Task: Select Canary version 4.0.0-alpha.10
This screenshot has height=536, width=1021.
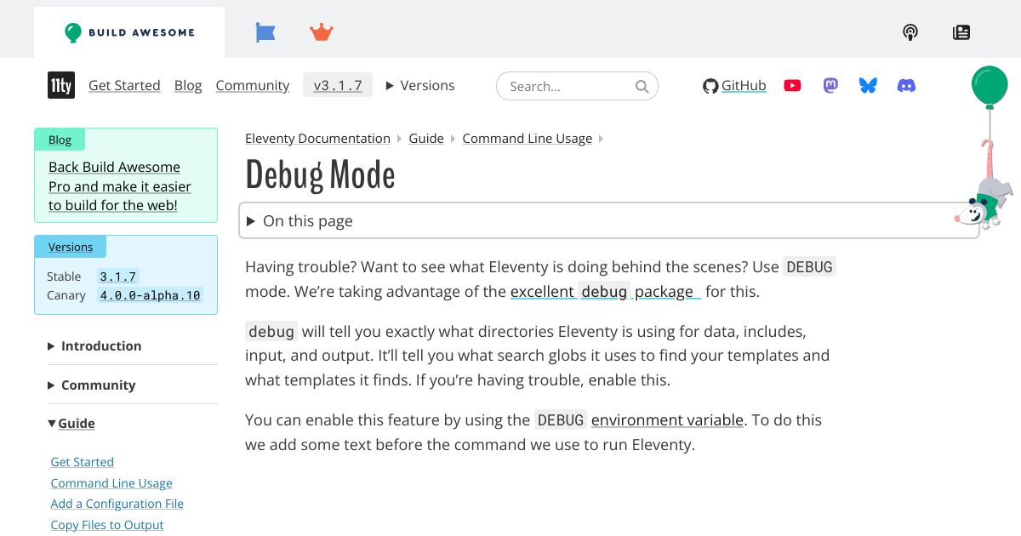Action: coord(150,295)
